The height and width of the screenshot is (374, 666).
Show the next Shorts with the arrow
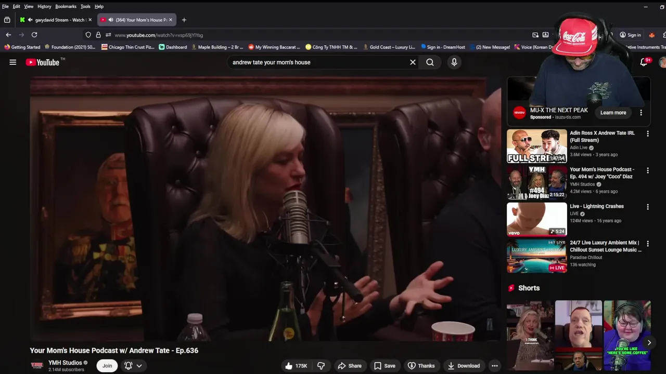pos(649,343)
